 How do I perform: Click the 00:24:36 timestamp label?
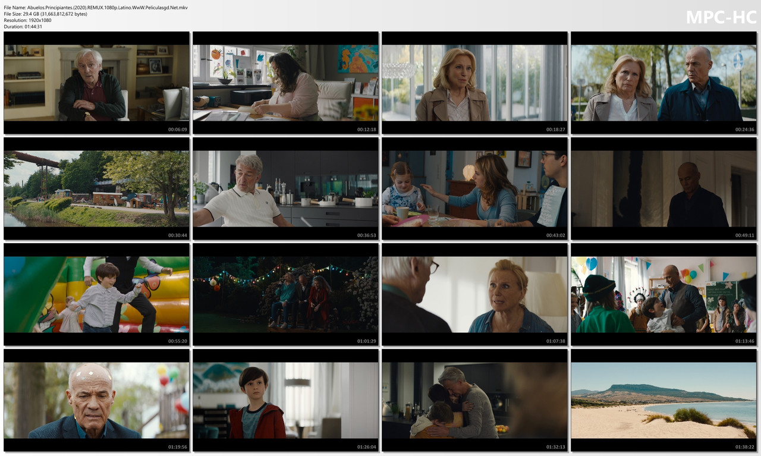tap(744, 129)
